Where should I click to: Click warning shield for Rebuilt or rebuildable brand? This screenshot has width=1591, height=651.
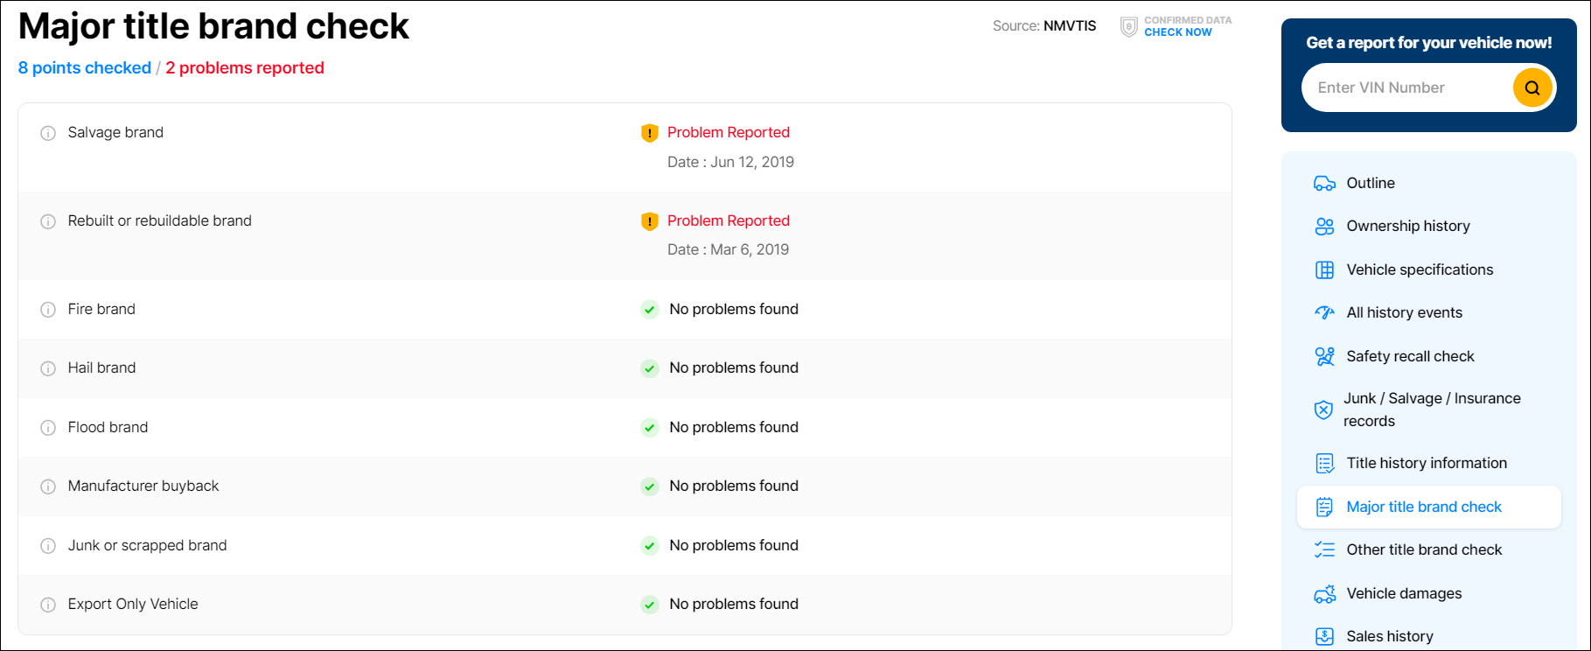click(x=649, y=221)
